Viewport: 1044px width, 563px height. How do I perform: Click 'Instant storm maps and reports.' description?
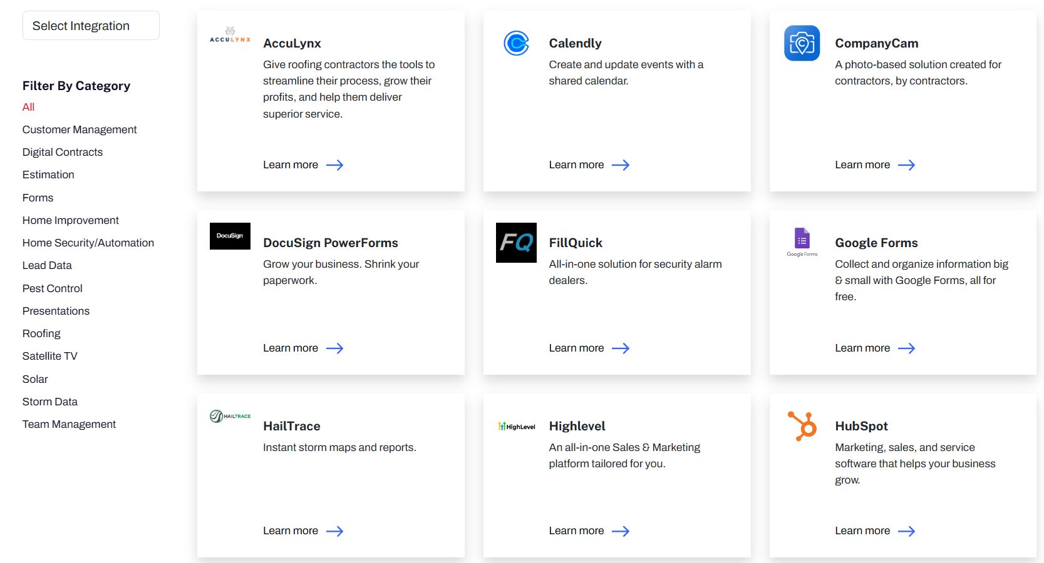[339, 447]
